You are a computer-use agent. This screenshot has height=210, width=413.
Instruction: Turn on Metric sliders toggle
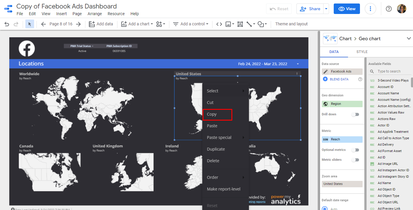[355, 160]
